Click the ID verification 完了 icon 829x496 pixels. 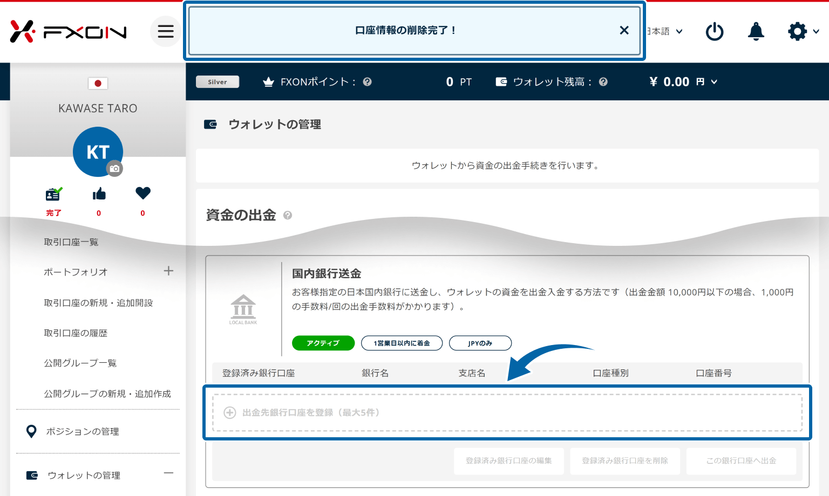53,194
